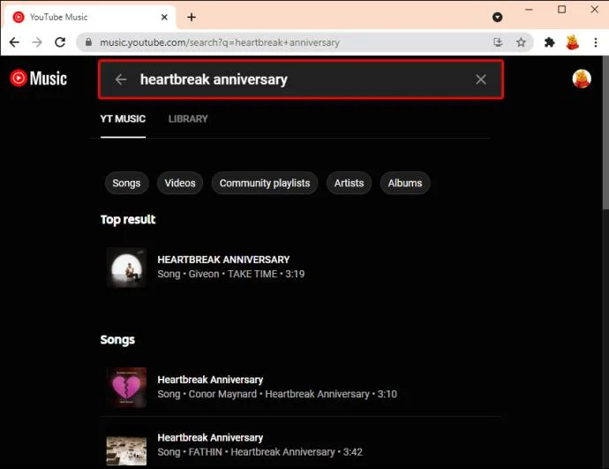609x469 pixels.
Task: Open a new browser tab
Action: [x=192, y=17]
